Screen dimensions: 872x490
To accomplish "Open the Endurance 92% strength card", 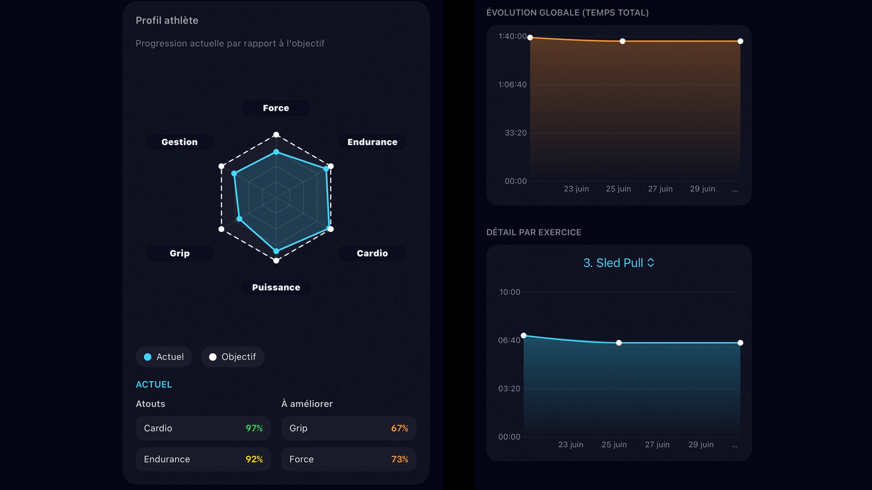I will coord(203,459).
